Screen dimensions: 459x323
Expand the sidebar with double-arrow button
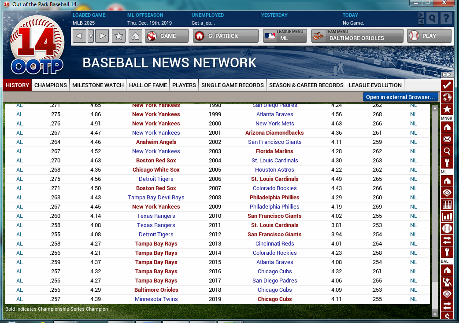447,75
